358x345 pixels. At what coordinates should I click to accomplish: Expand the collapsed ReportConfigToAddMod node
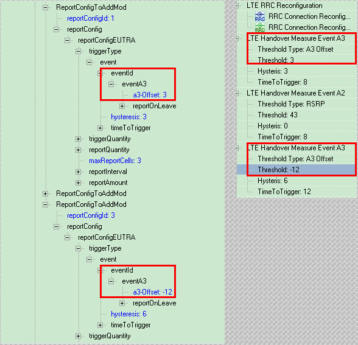click(46, 193)
